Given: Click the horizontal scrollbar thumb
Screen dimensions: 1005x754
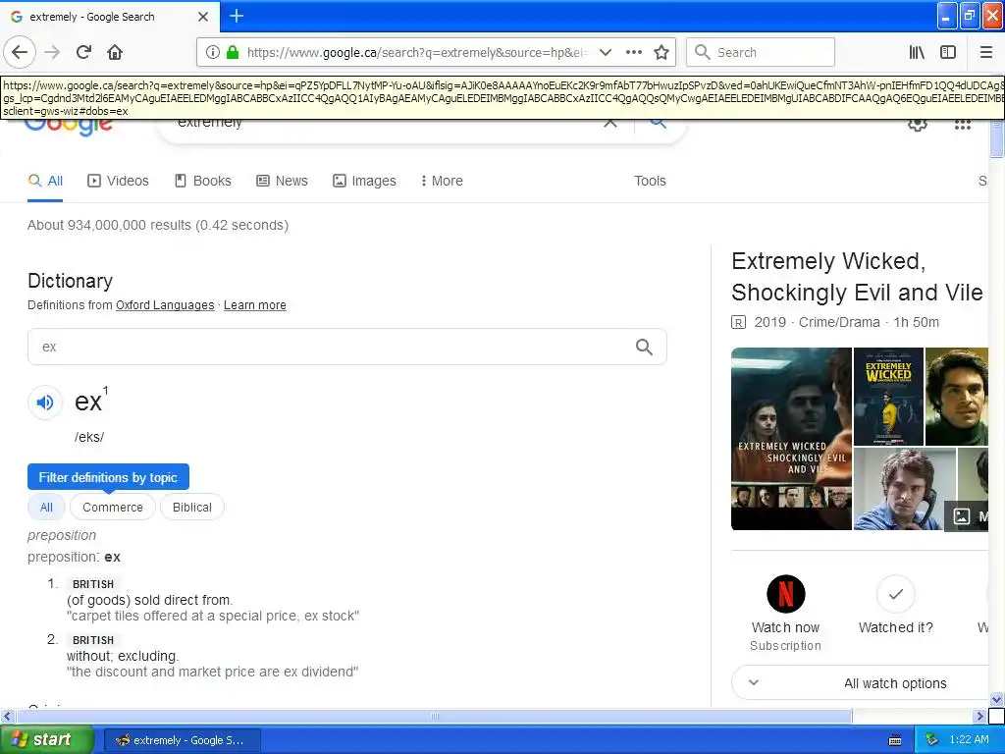Looking at the screenshot, I should [434, 716].
